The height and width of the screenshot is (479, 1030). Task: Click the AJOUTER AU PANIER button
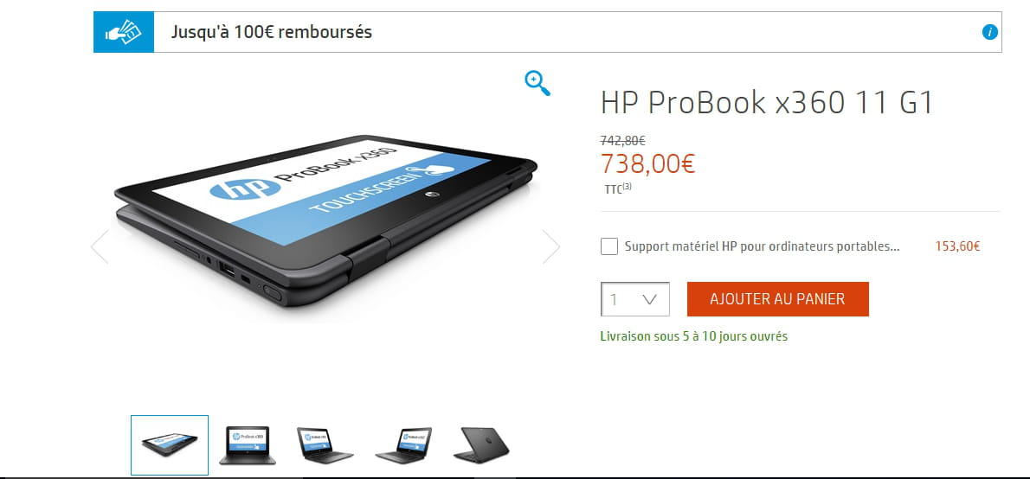tap(778, 299)
